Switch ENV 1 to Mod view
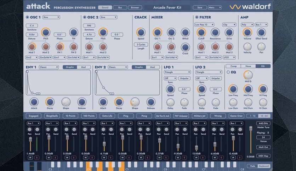This screenshot has height=171, width=296. tap(84, 67)
